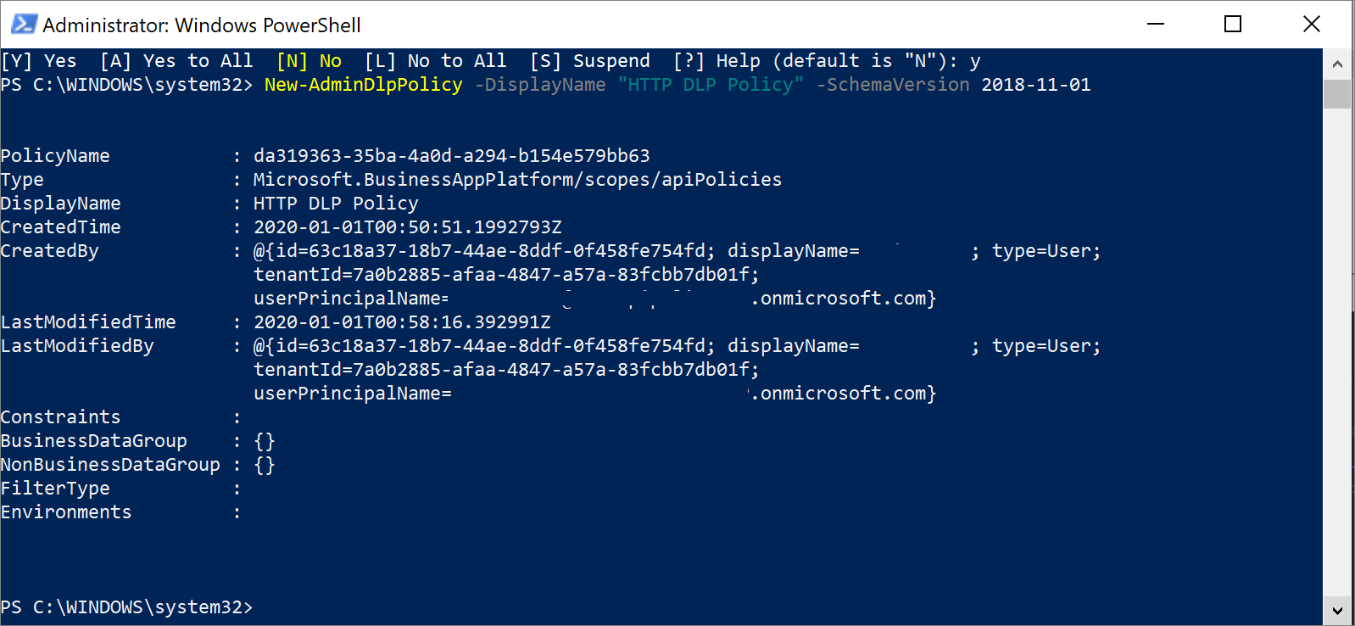Select the PolicyName GUID value
Viewport: 1355px width, 626px height.
(x=452, y=155)
